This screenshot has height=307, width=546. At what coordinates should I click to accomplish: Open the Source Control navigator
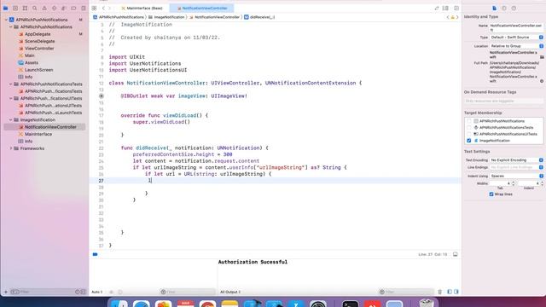pyautogui.click(x=15, y=8)
